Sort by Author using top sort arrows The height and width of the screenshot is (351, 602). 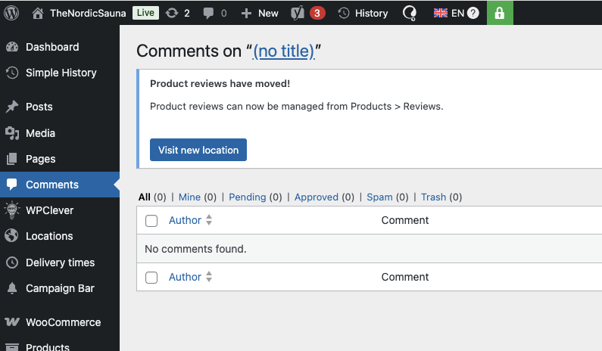click(x=209, y=220)
